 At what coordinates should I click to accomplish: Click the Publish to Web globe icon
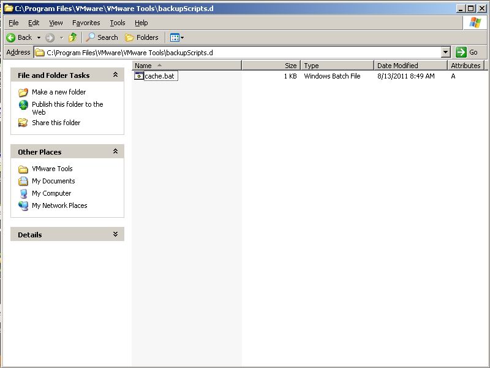23,105
